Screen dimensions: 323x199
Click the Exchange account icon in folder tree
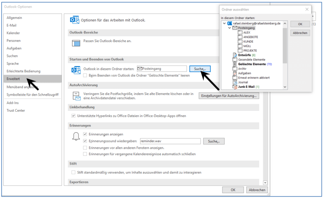tap(230, 23)
